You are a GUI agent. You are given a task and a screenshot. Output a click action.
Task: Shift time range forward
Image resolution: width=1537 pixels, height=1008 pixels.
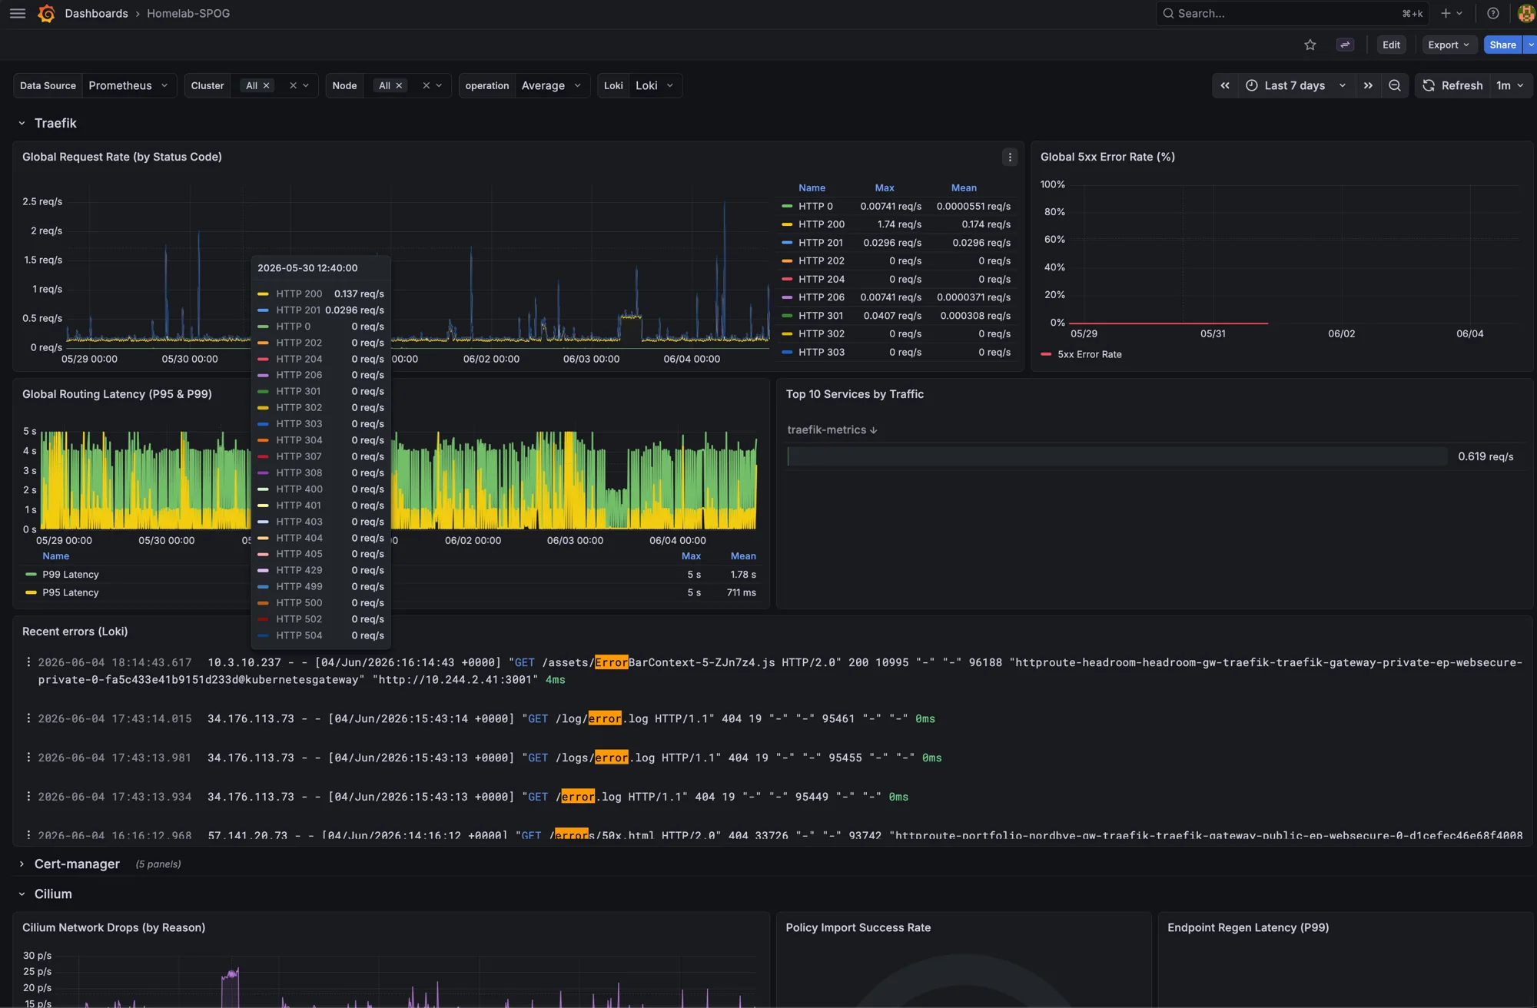[x=1368, y=85]
